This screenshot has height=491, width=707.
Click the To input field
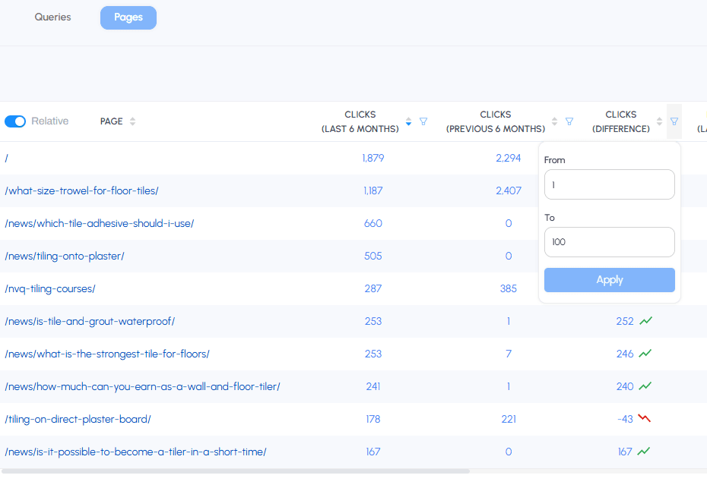[x=609, y=241]
